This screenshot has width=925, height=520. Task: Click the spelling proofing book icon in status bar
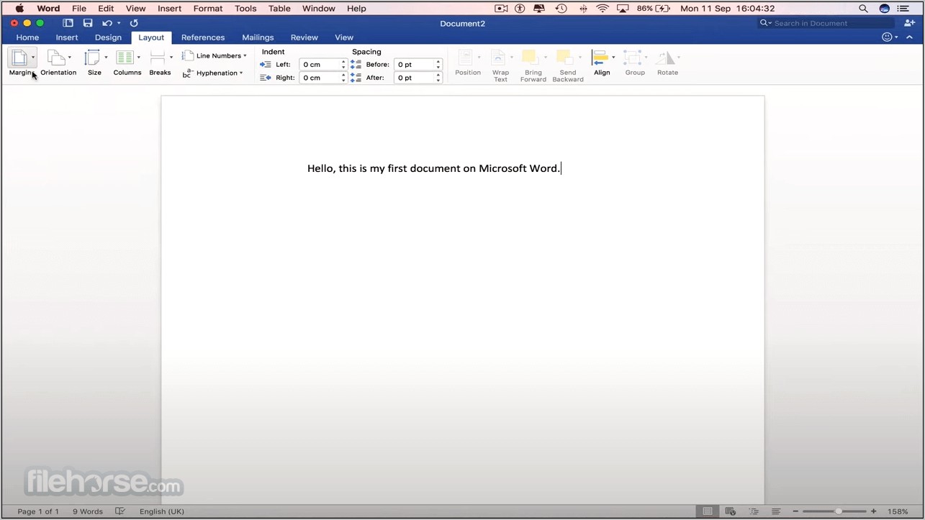tap(120, 511)
